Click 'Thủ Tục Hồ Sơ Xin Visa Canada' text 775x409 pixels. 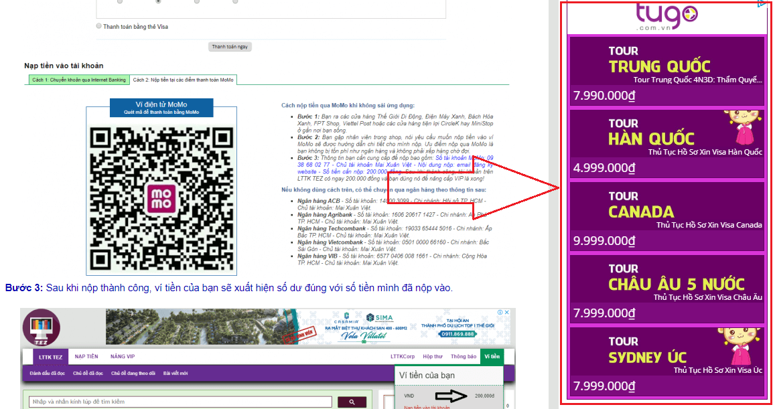pos(709,225)
